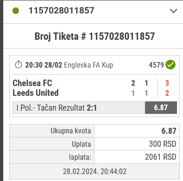
Task: Collapse ticket 1157028011857 with the chevron
Action: 173,11
